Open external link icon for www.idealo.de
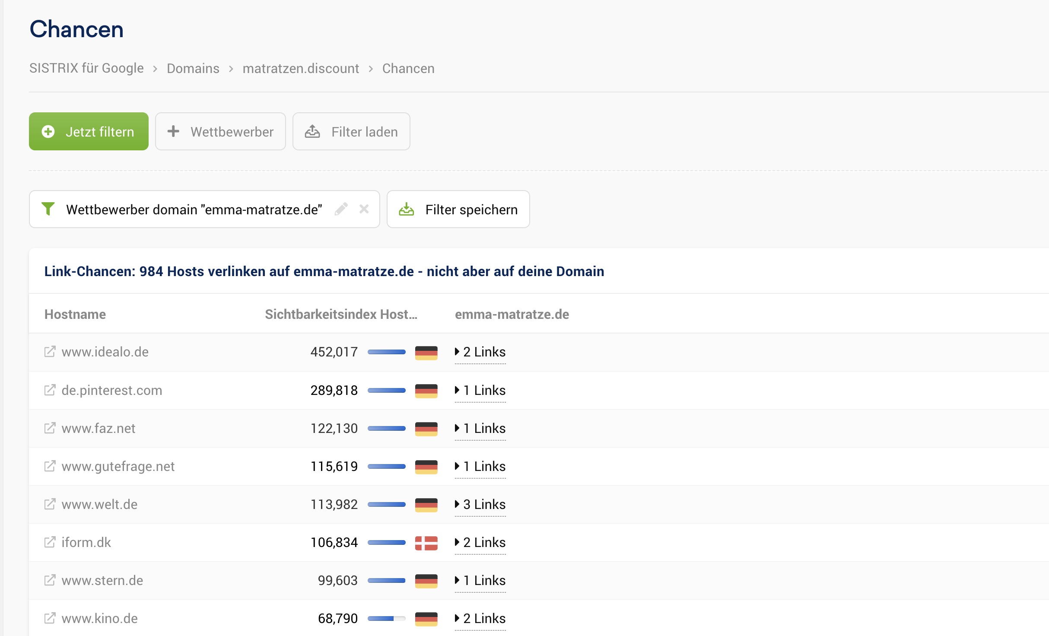The height and width of the screenshot is (636, 1049). (x=50, y=352)
